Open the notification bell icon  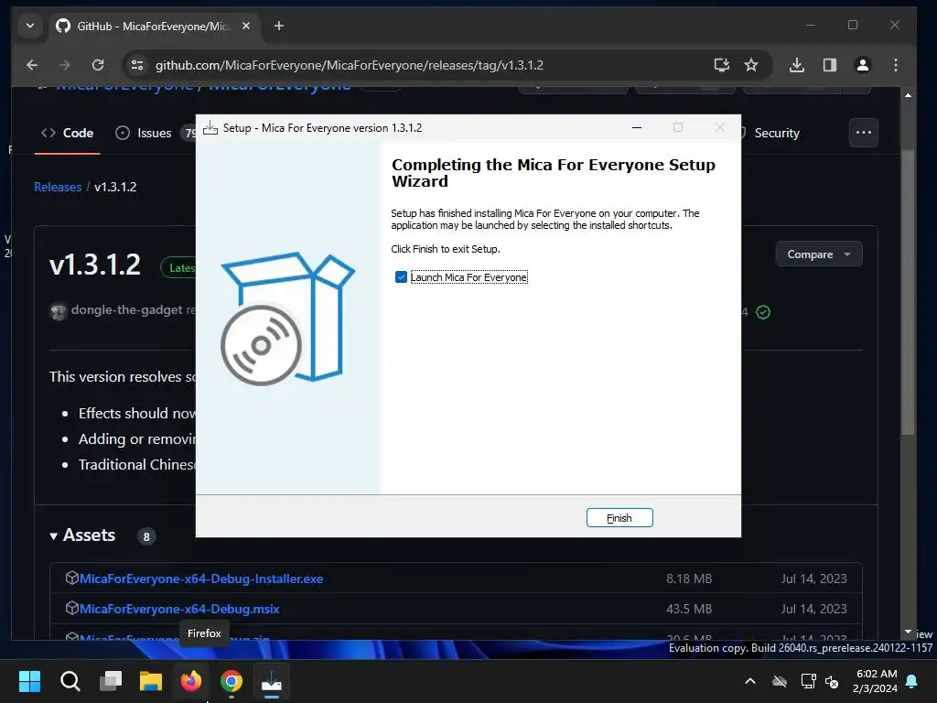click(x=912, y=681)
